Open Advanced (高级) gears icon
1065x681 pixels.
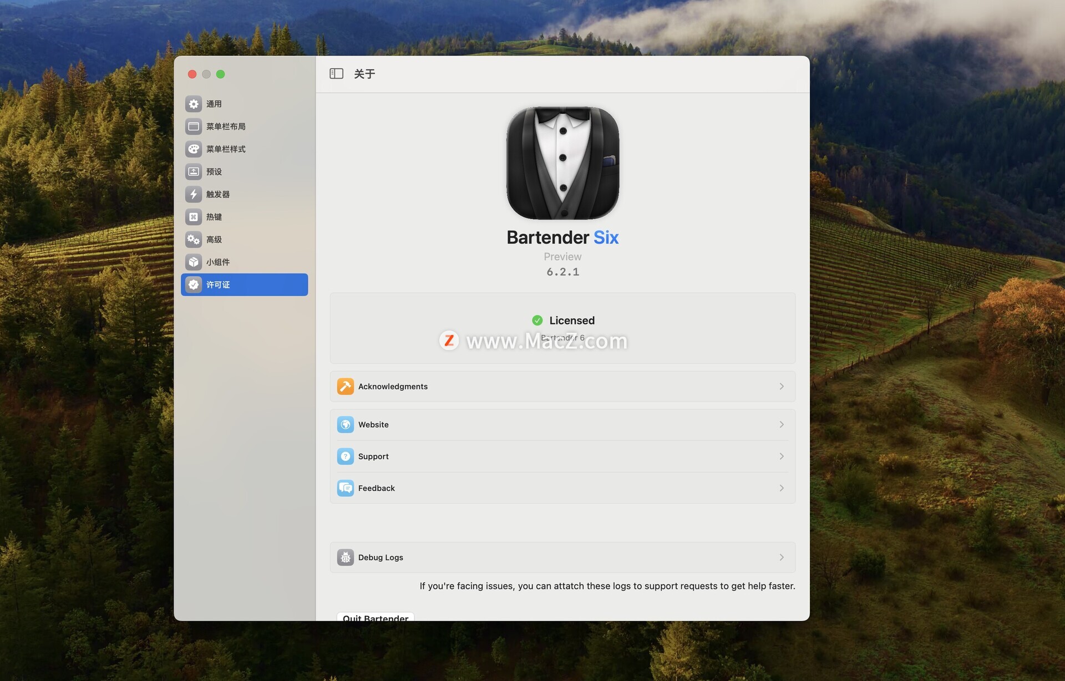point(193,240)
